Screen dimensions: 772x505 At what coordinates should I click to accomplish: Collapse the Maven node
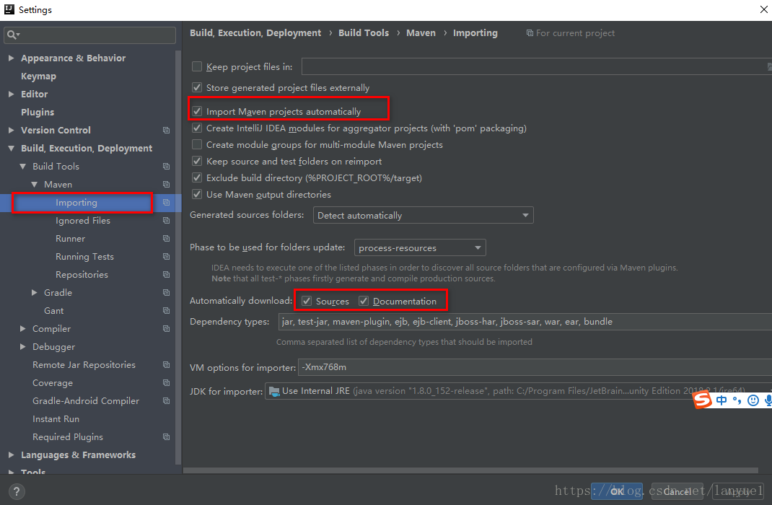click(x=34, y=185)
